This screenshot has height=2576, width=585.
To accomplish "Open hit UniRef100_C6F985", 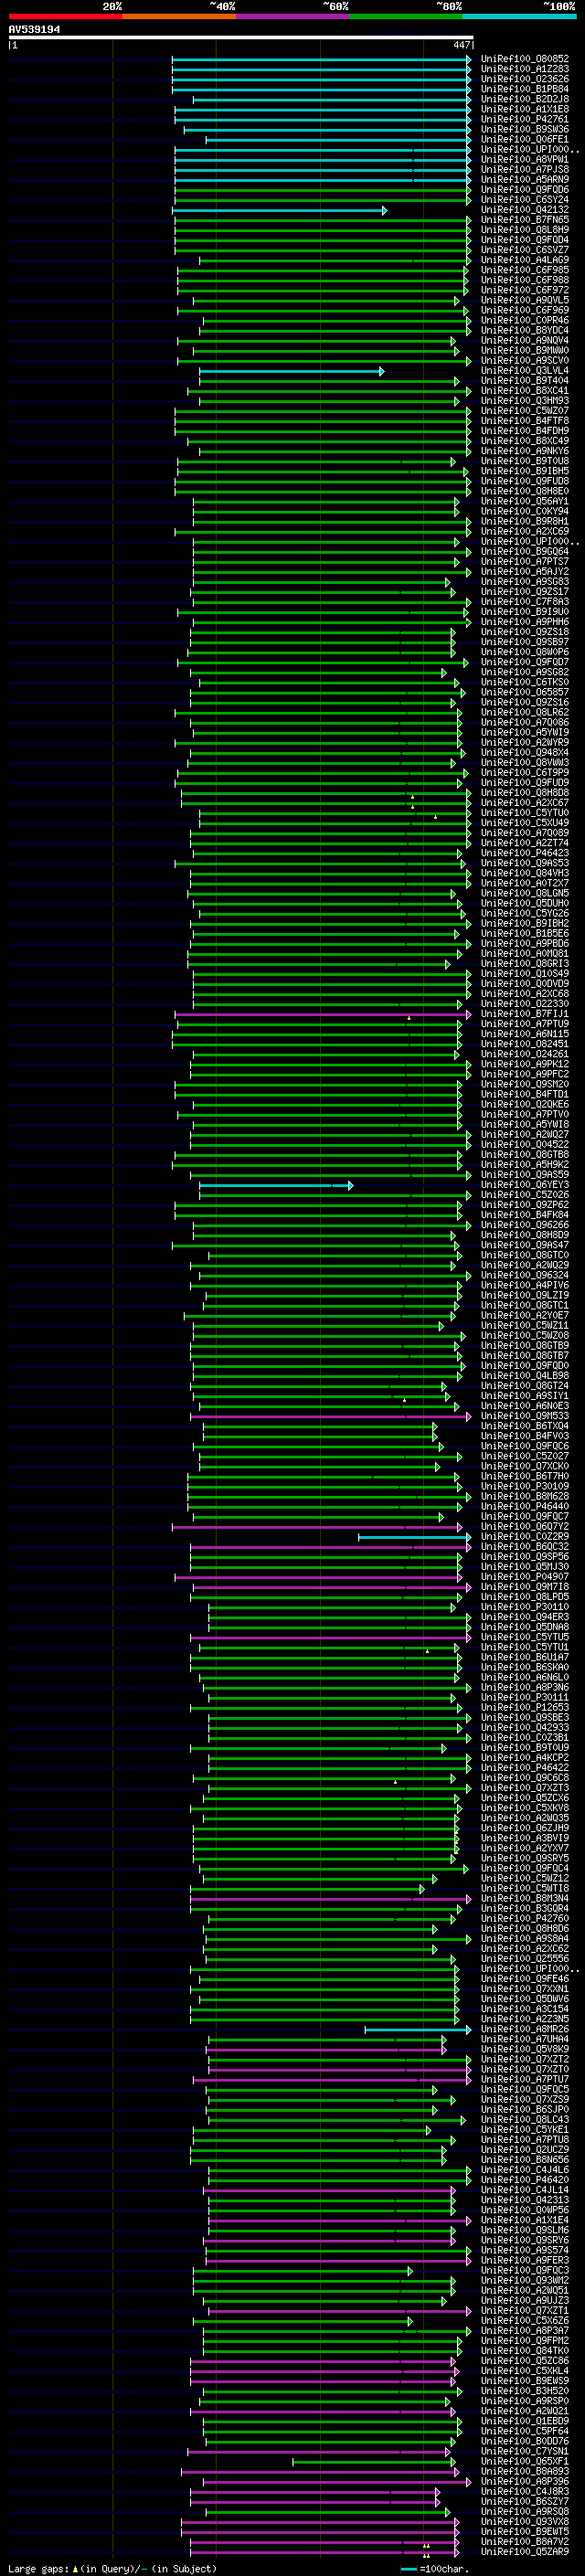I will 525,270.
